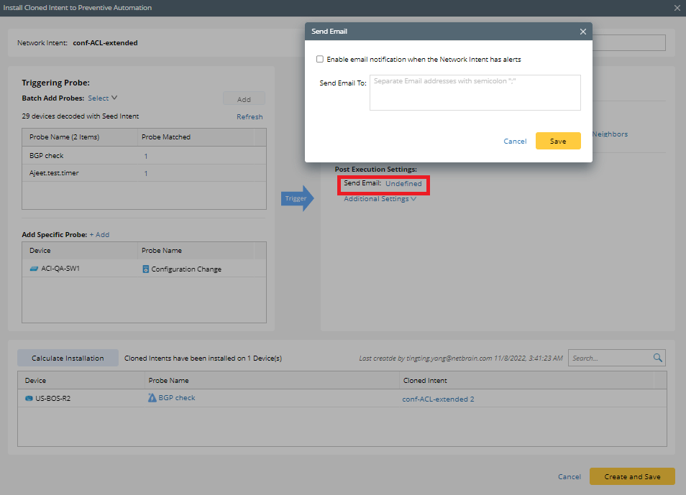Cancel the Send Email dialog
The height and width of the screenshot is (495, 686).
[x=515, y=141]
